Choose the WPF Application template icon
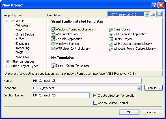The height and width of the screenshot is (119, 166). [x=53, y=34]
